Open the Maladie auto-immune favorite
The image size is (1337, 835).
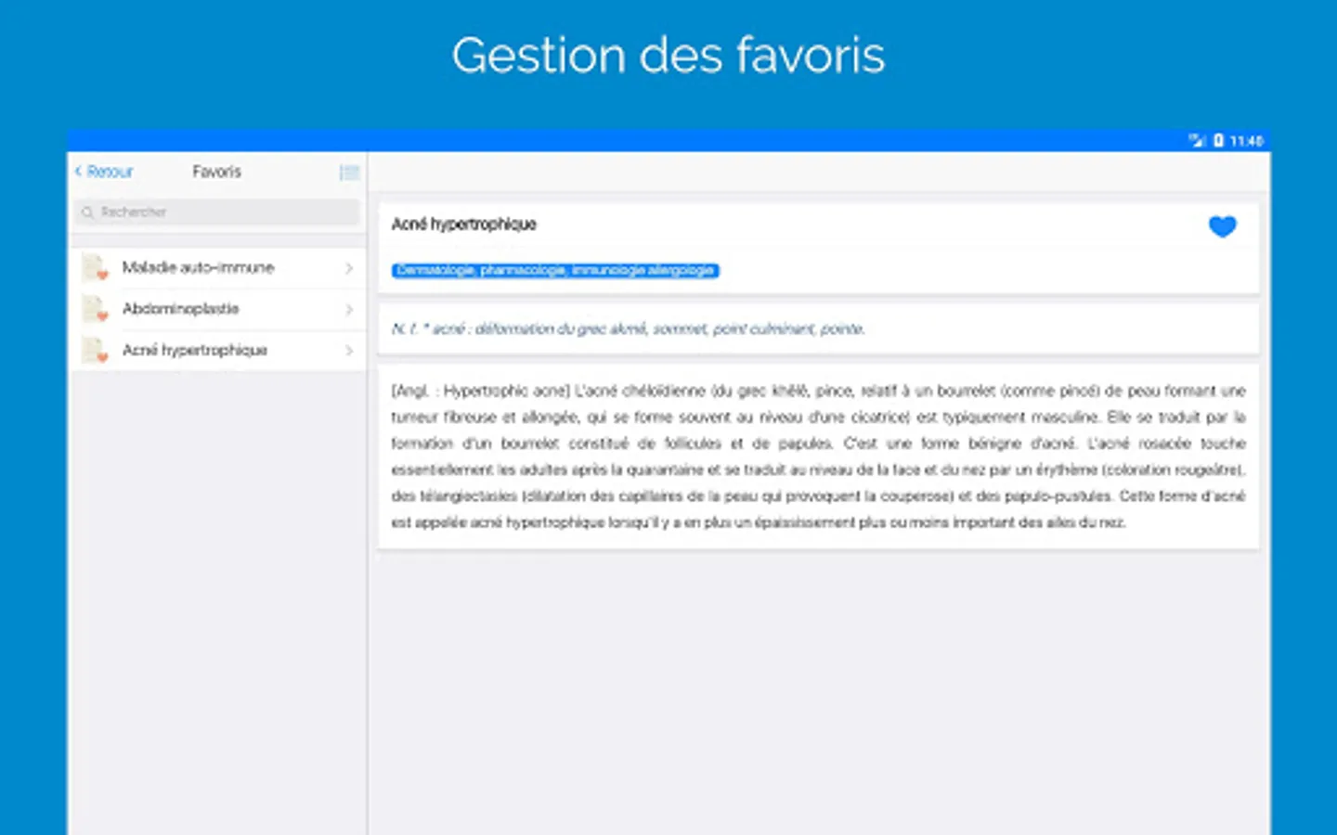[x=217, y=268]
